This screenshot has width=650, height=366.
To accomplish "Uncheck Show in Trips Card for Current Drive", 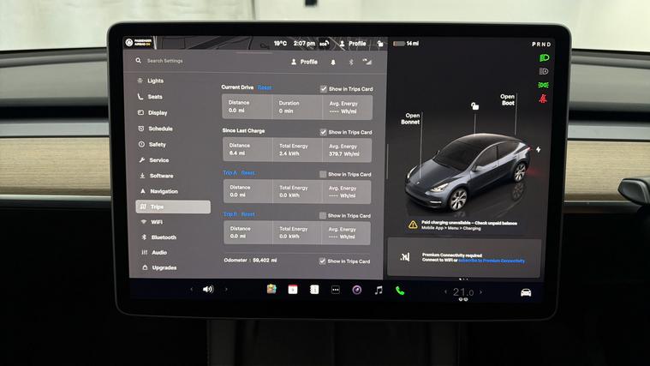I will (324, 88).
